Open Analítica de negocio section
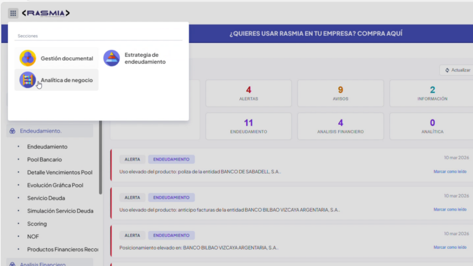Image resolution: width=473 pixels, height=266 pixels. tap(57, 80)
